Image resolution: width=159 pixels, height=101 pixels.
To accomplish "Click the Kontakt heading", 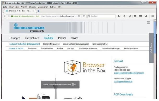I will pos(118,61).
